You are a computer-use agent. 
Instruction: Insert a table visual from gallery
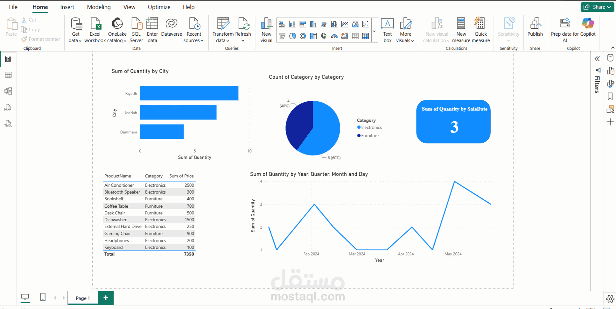pyautogui.click(x=355, y=36)
